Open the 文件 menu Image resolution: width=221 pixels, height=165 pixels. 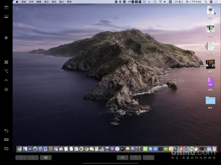click(x=31, y=2)
